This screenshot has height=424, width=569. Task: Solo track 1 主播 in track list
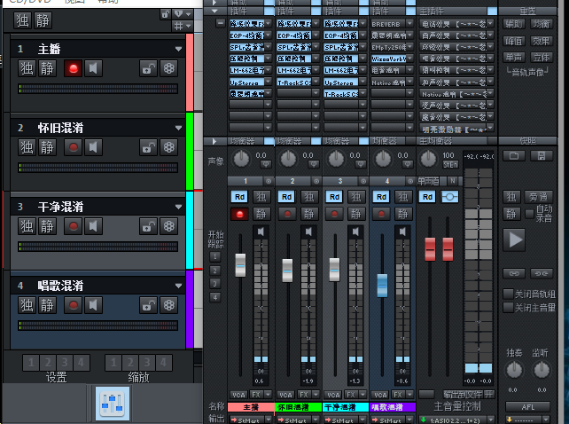tap(27, 68)
